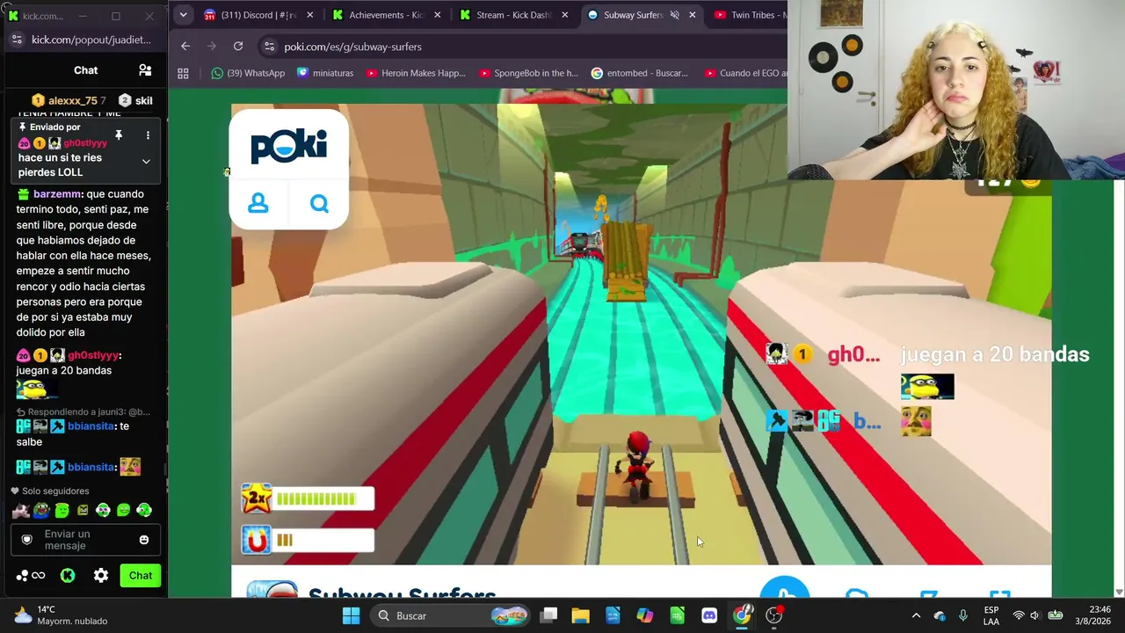
Task: Click username gh0stlyyy in chat
Action: coord(93,355)
